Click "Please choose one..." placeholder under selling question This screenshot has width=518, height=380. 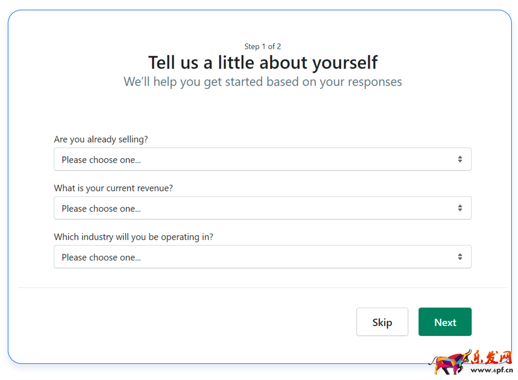point(101,160)
